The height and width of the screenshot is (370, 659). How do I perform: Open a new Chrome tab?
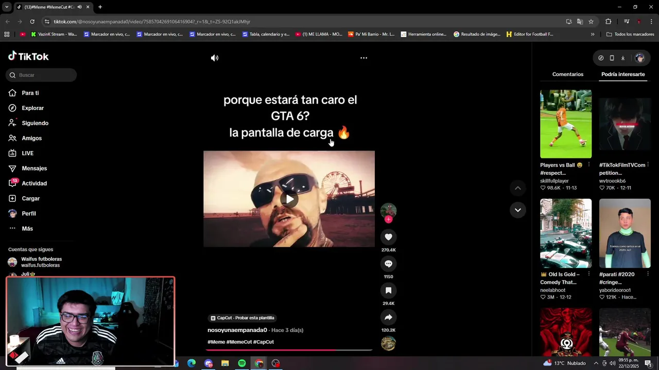pos(100,7)
